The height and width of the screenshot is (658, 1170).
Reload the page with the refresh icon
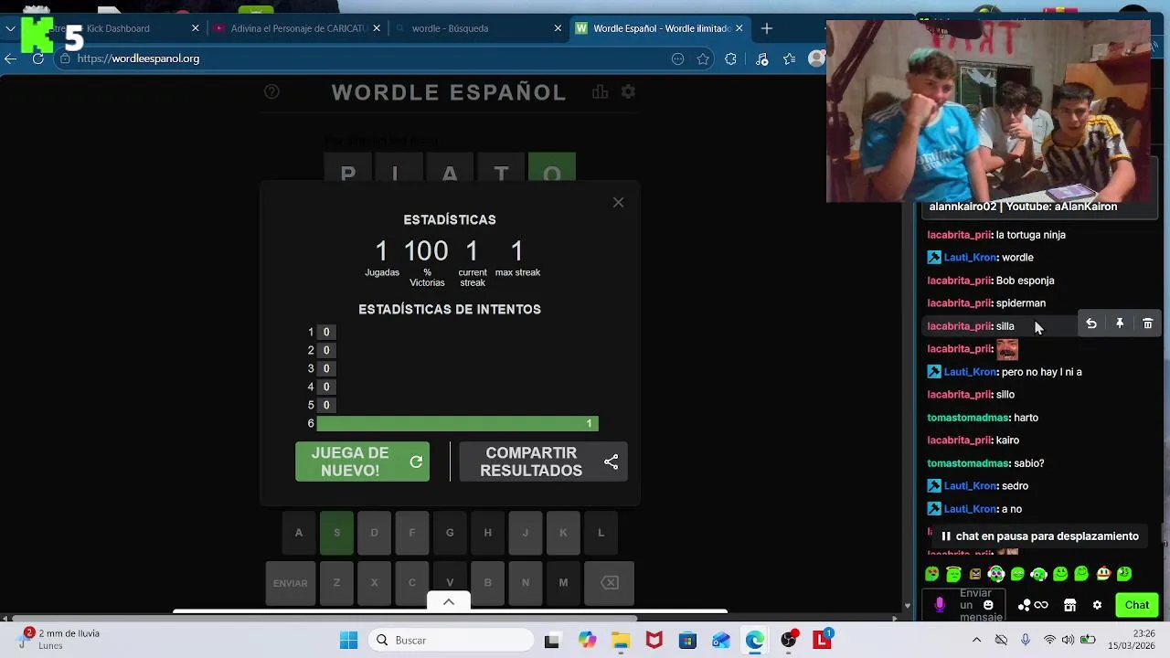37,58
